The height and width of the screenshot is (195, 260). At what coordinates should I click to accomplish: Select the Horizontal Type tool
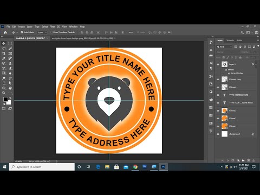pos(4,83)
